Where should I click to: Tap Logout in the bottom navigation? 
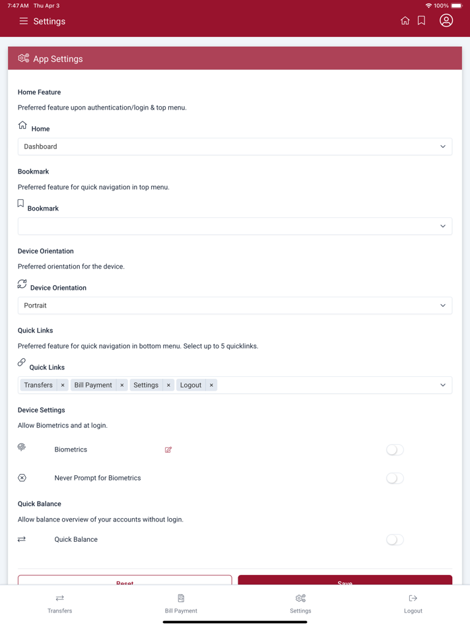[x=413, y=604]
